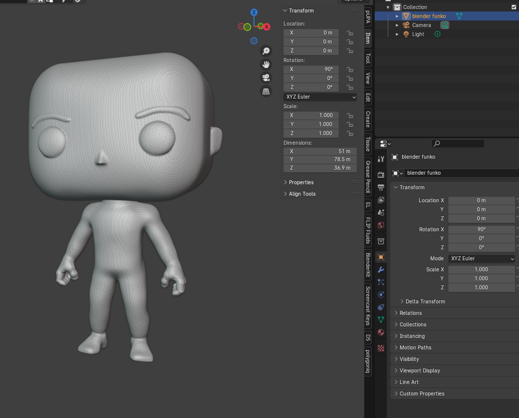Open the Object Constraints properties tab
The image size is (519, 418).
(x=381, y=307)
